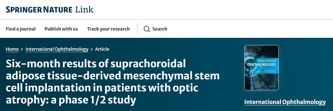
Task: Click the article title heading
Action: tap(112, 82)
